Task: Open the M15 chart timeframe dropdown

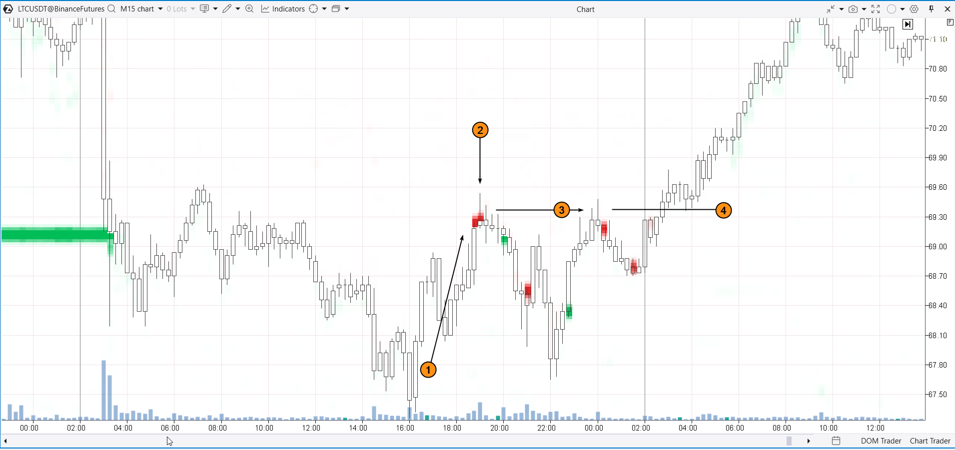Action: 141,9
